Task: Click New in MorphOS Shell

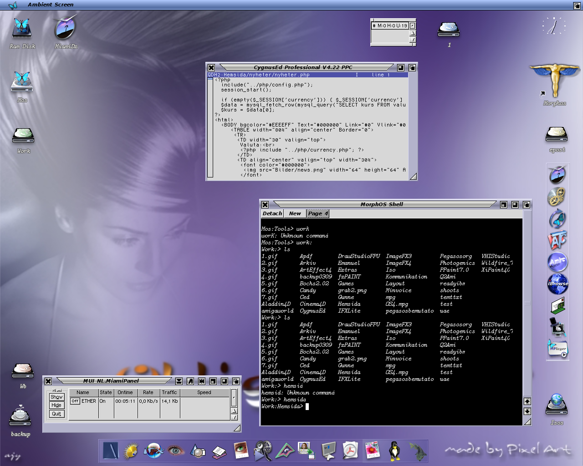Action: click(295, 213)
